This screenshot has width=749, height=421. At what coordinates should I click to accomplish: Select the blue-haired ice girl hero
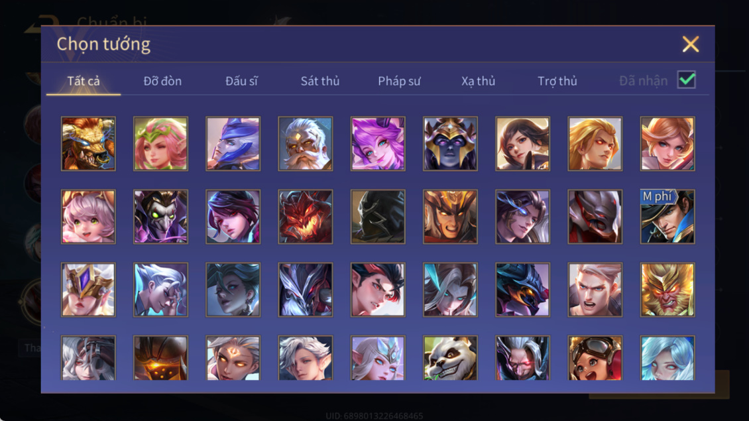pos(667,358)
